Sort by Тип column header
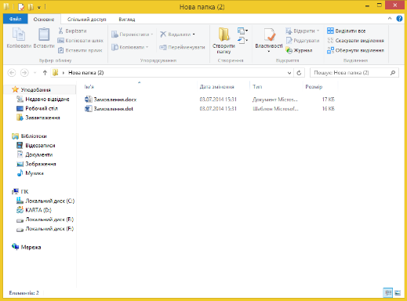The image size is (407, 301). [257, 87]
